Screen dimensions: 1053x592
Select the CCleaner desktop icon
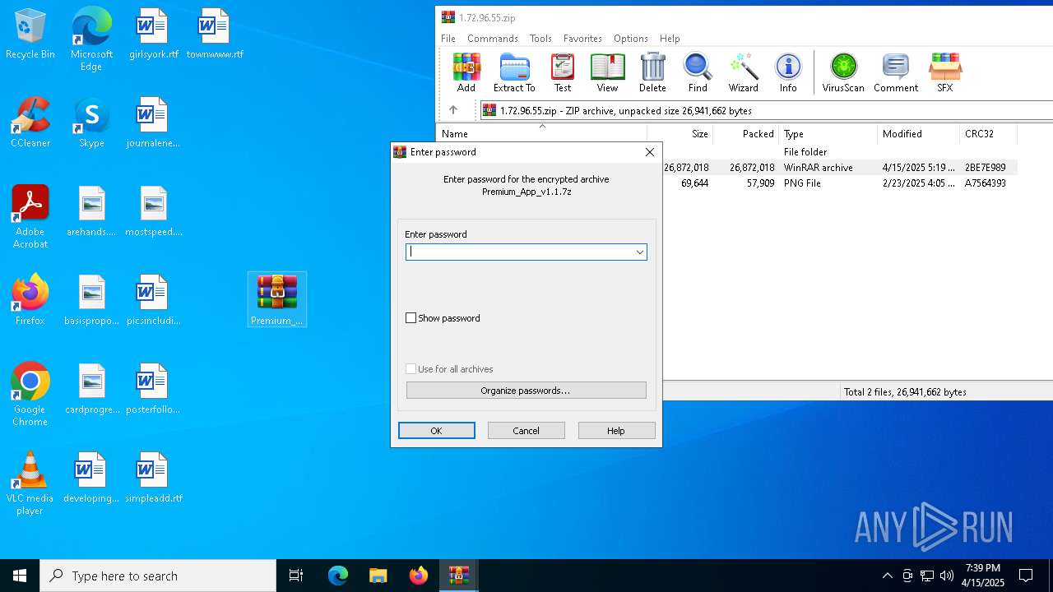(30, 123)
